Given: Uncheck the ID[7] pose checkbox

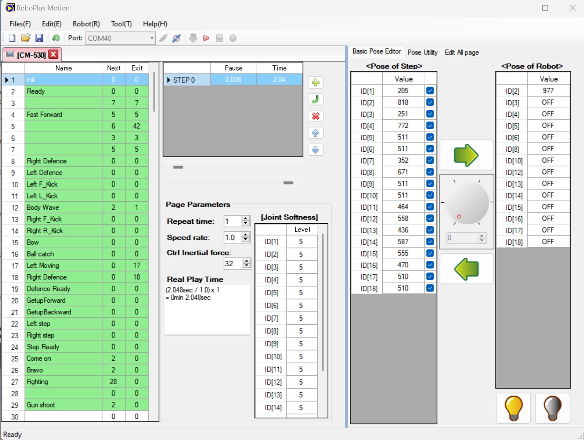Looking at the screenshot, I should [x=430, y=160].
